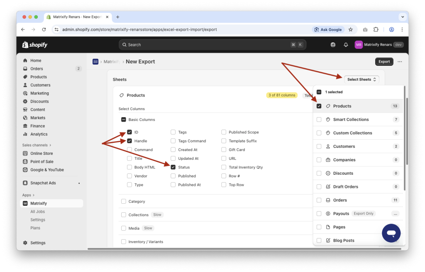
Task: Uncheck the Status column
Action: (x=173, y=167)
